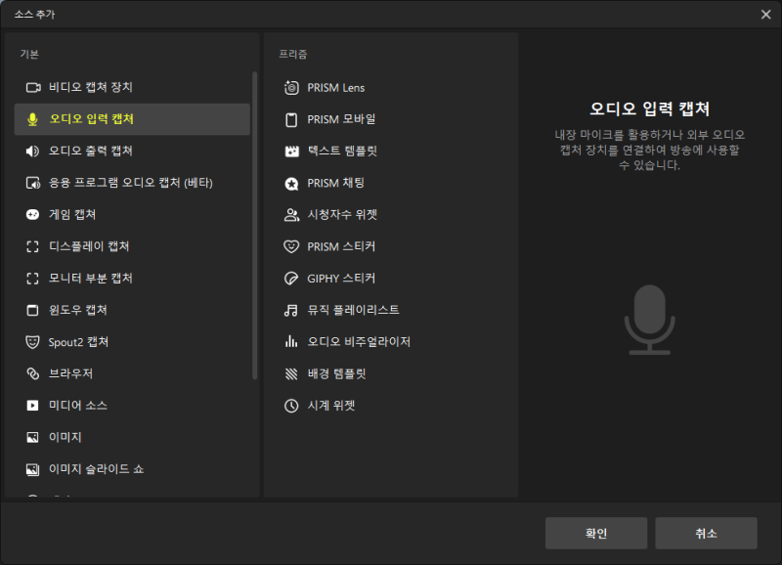The height and width of the screenshot is (565, 782).
Task: Select PRISM 스티커 label
Action: tap(341, 247)
